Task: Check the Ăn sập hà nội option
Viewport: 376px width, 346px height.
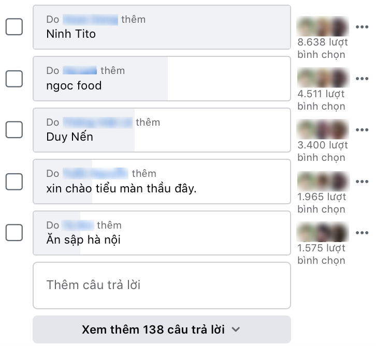Action: [x=14, y=233]
